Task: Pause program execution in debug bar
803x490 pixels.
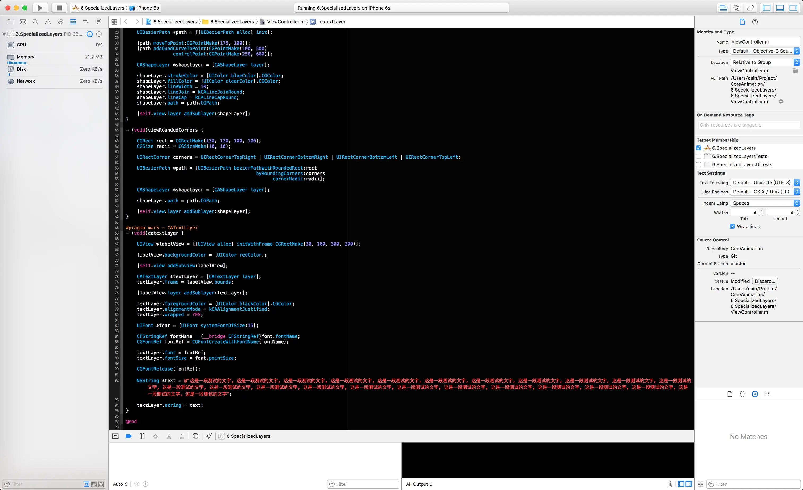Action: pos(142,436)
